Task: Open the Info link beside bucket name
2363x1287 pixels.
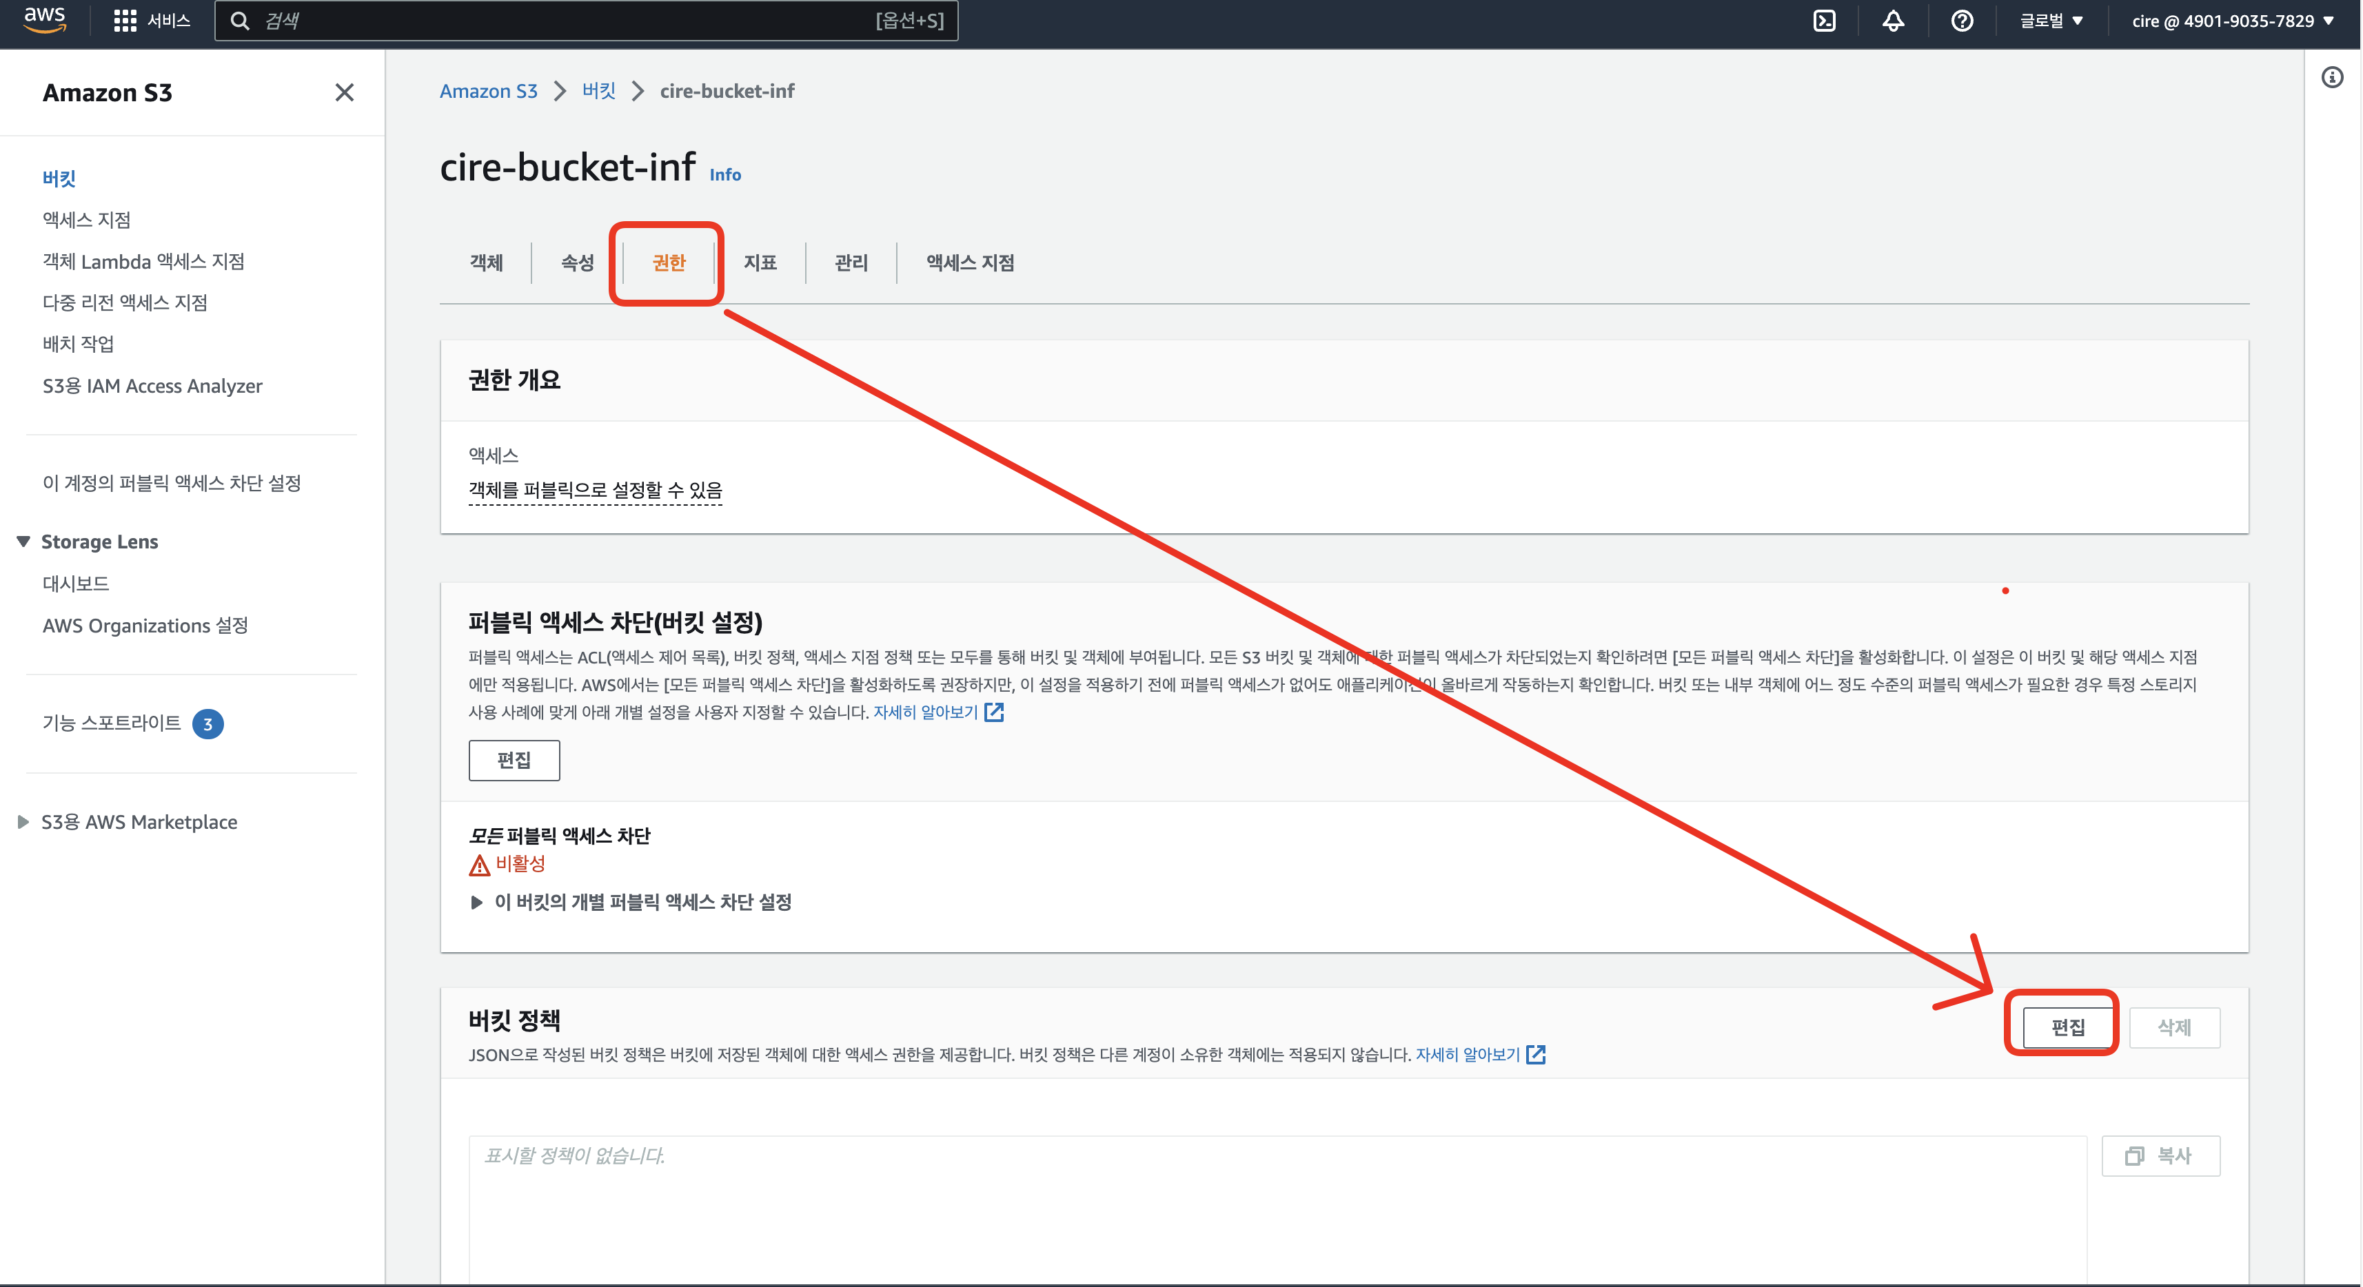Action: click(x=724, y=174)
